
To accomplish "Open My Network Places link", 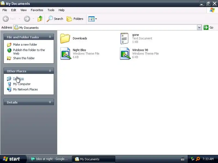I will 25,89.
